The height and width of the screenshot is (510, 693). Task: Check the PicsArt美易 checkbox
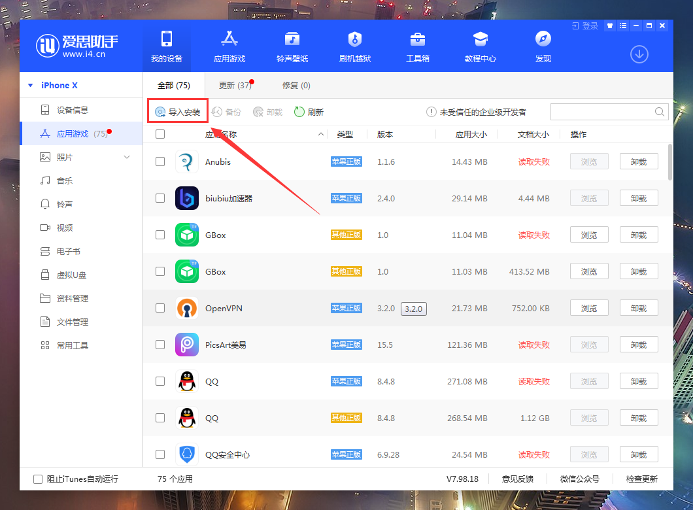[x=160, y=345]
